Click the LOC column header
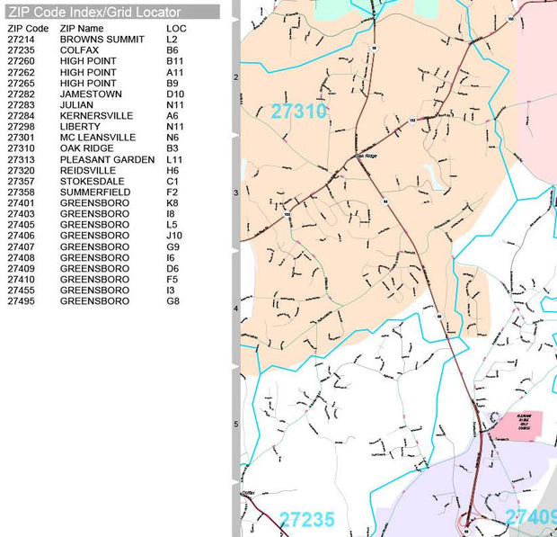This screenshot has height=537, width=557. point(176,29)
